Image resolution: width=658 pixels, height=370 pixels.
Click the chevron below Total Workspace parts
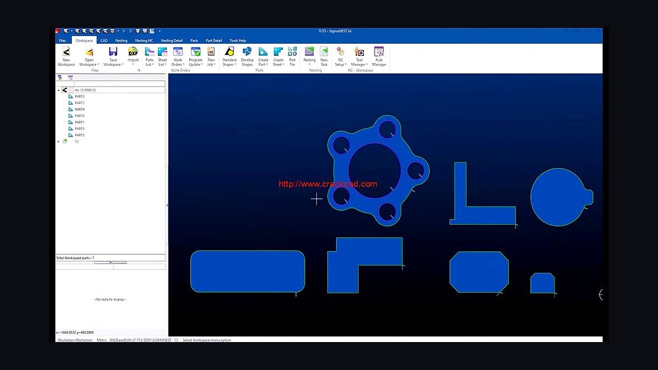[x=110, y=263]
